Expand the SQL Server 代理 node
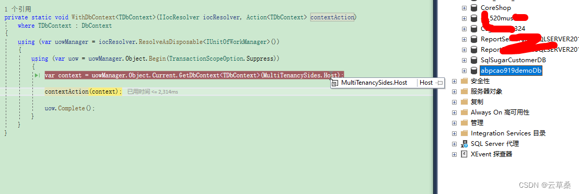 (x=454, y=144)
